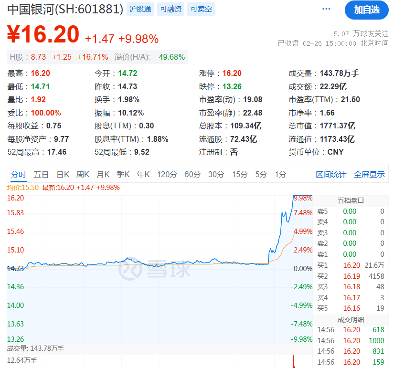Click the 总股本 value 109.34亿

click(246, 126)
